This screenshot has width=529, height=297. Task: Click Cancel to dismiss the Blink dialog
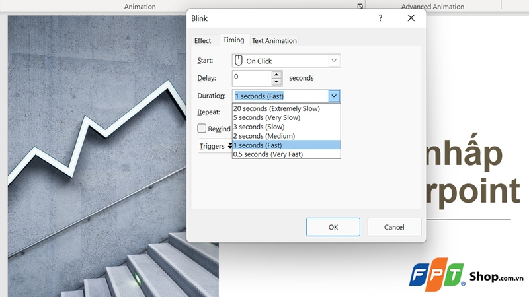pyautogui.click(x=394, y=227)
